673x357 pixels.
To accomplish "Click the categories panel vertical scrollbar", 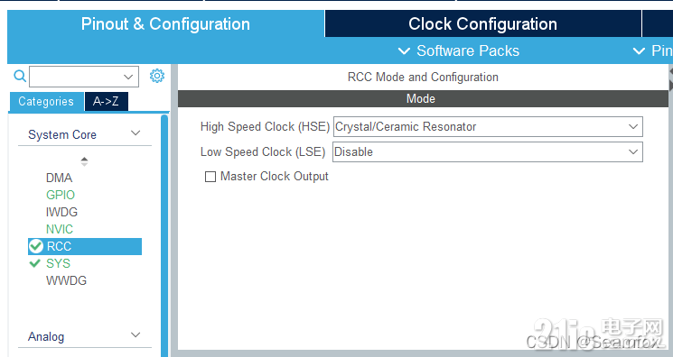I will coord(164,235).
